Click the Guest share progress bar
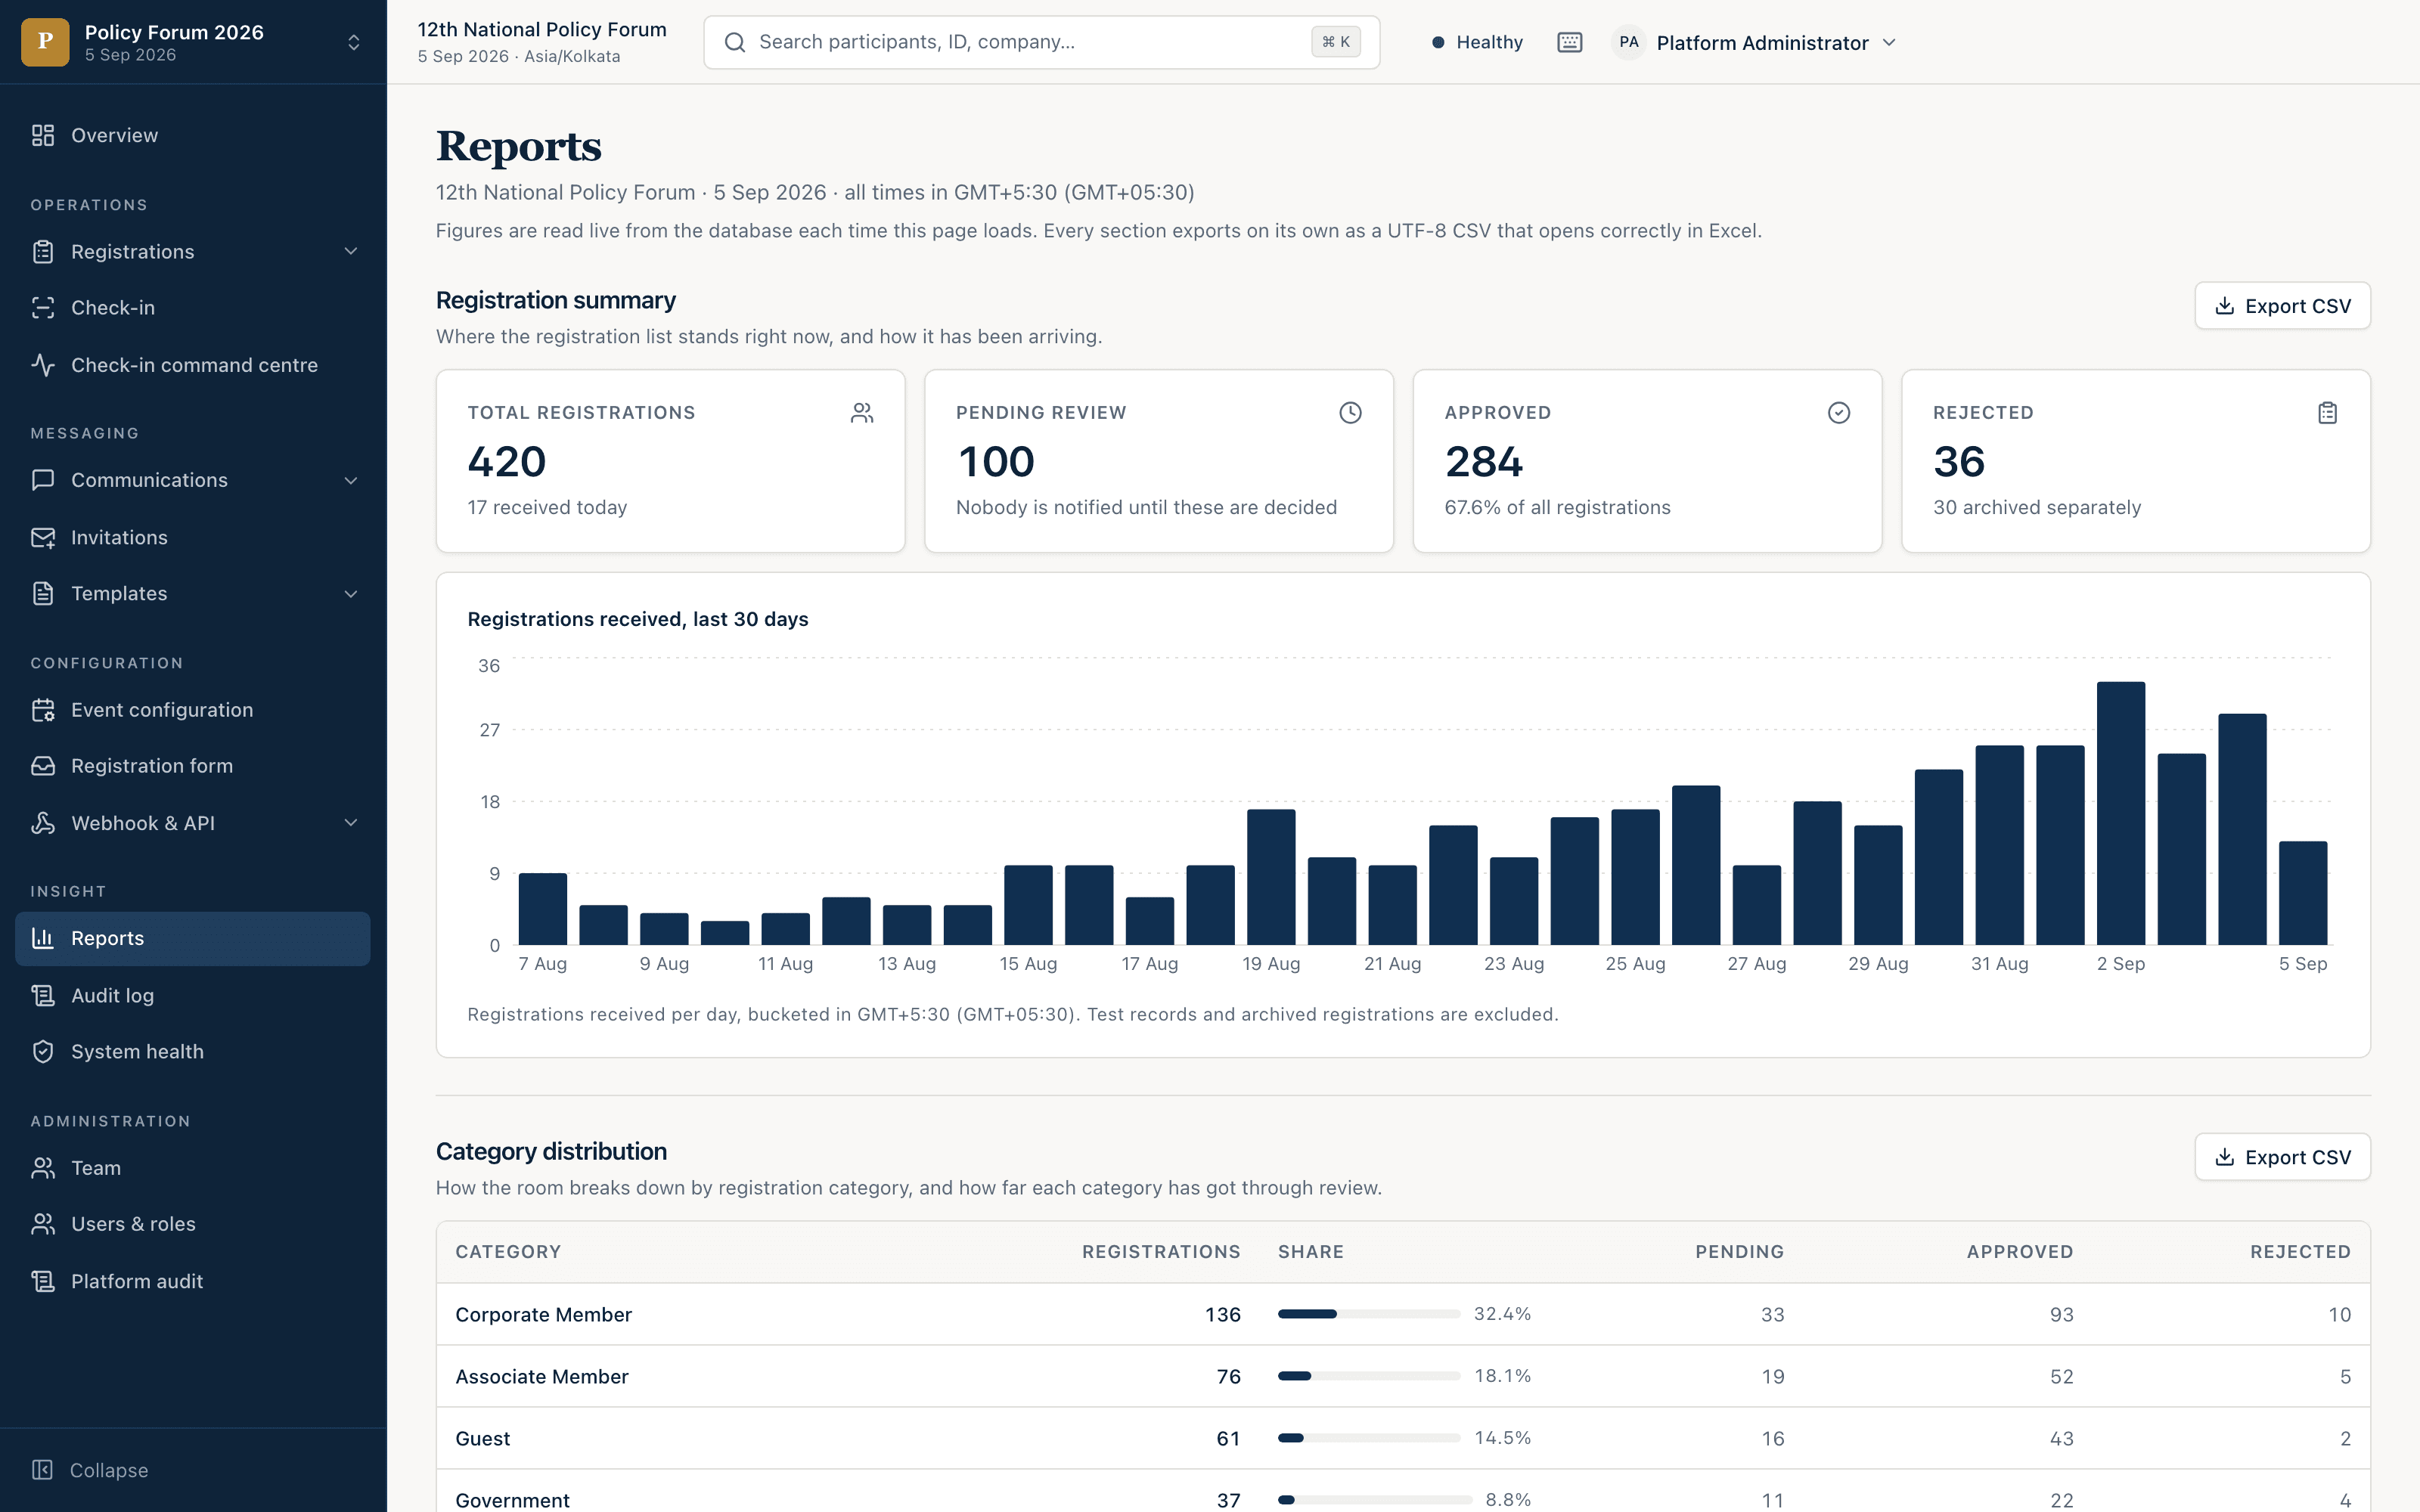This screenshot has height=1512, width=2420. (1369, 1438)
